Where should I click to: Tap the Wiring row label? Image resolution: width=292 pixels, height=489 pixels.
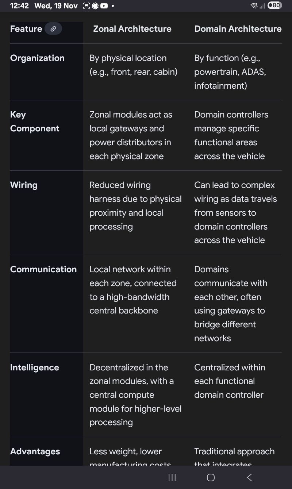[x=24, y=185]
